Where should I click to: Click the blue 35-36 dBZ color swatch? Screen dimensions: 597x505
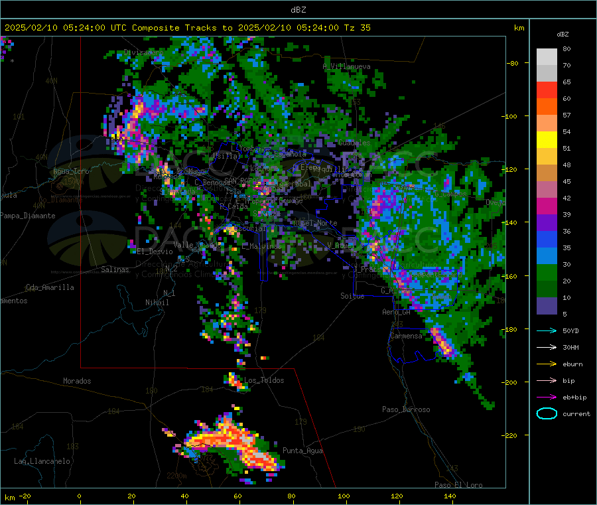pos(547,240)
